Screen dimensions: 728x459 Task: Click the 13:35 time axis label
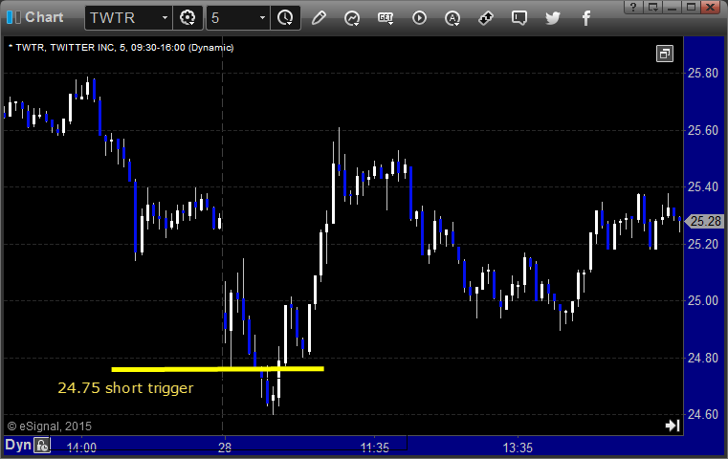518,448
